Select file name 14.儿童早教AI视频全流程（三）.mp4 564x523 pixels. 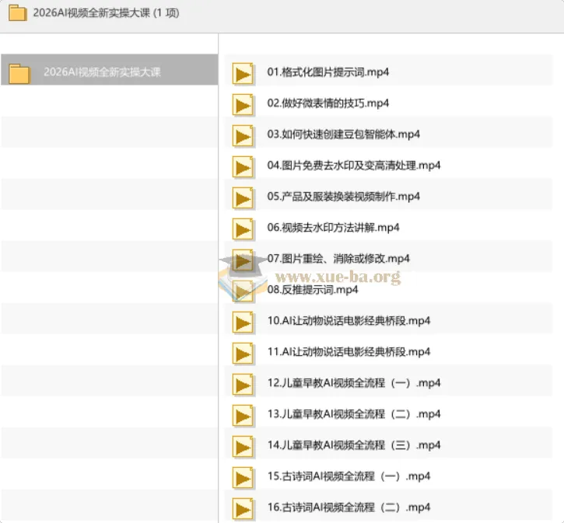coord(354,445)
